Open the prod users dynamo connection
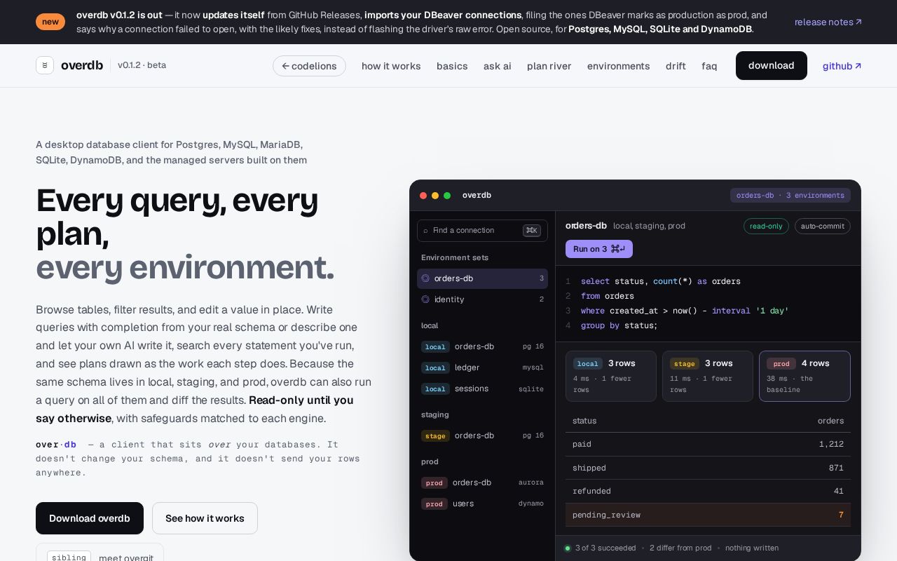 tap(482, 503)
